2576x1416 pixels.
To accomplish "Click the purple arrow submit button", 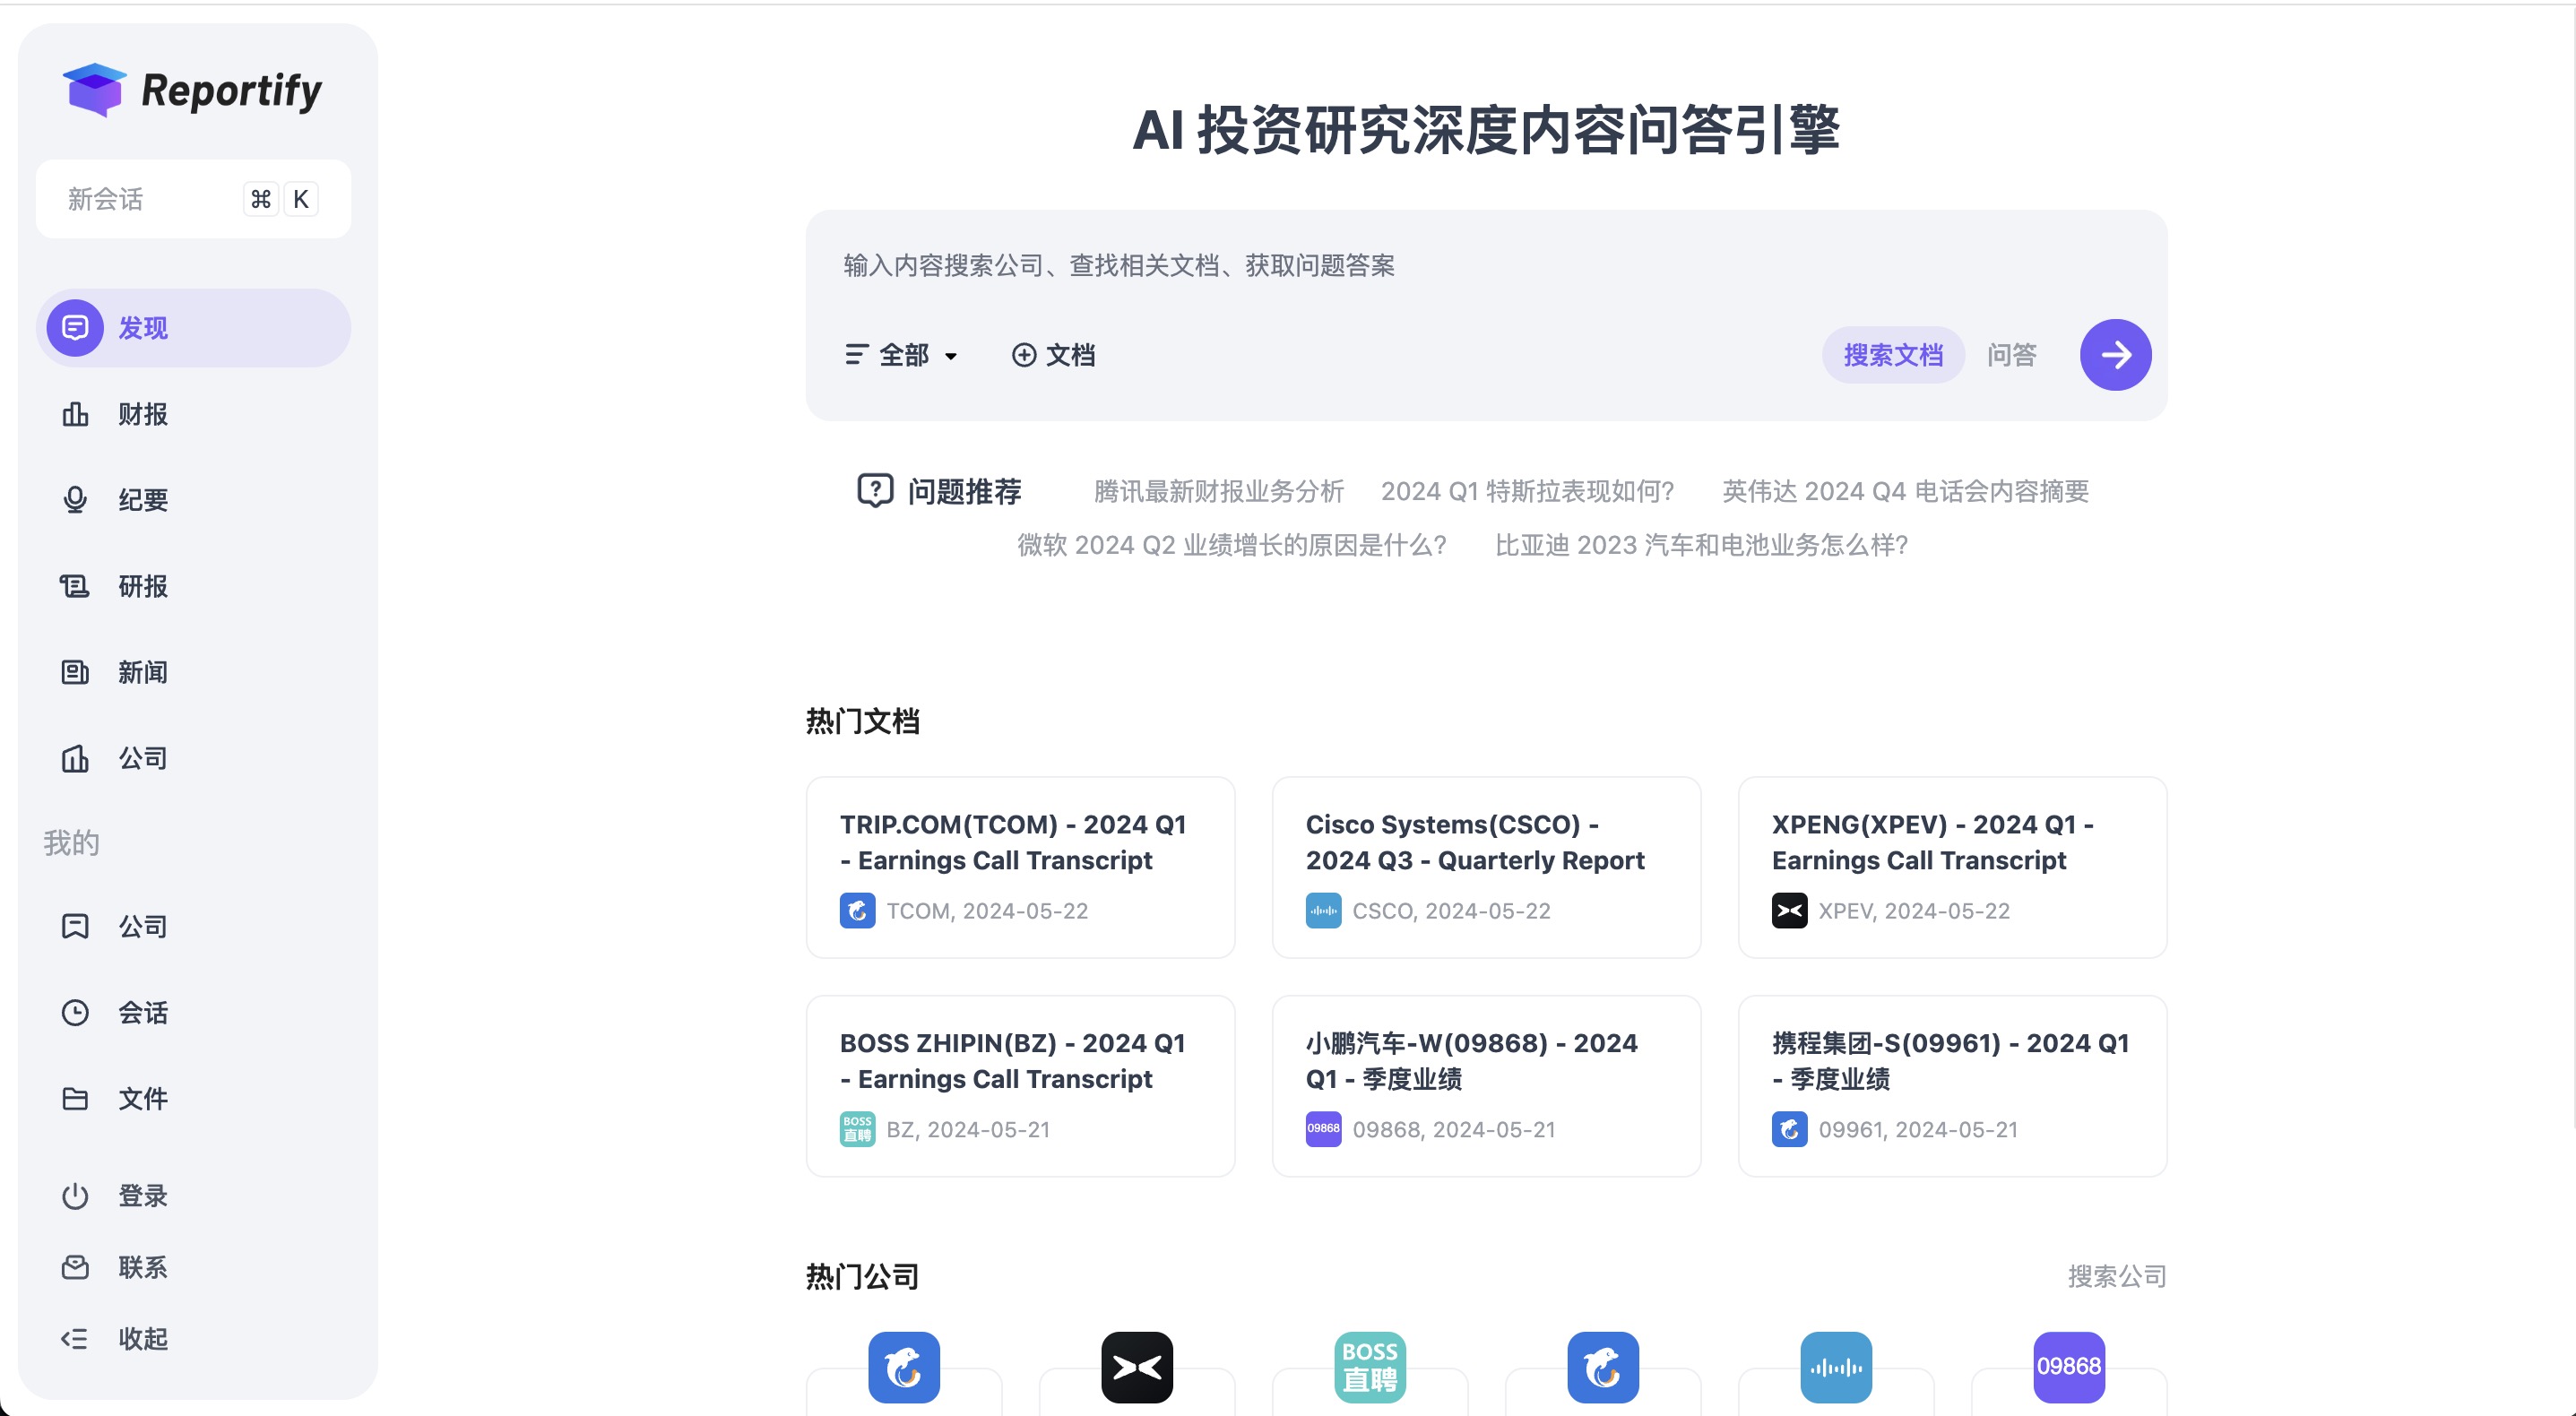I will (2116, 355).
